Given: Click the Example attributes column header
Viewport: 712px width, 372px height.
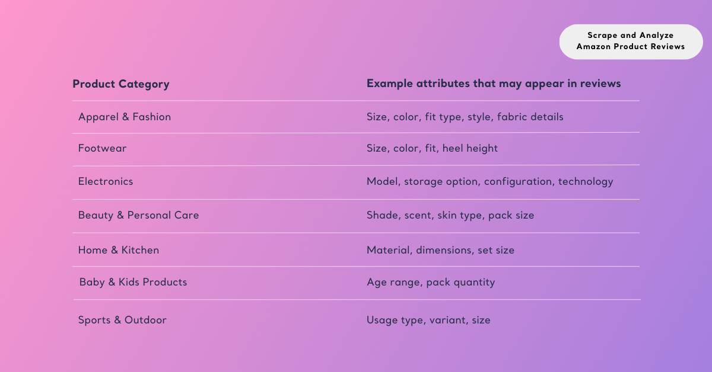Looking at the screenshot, I should coord(493,84).
